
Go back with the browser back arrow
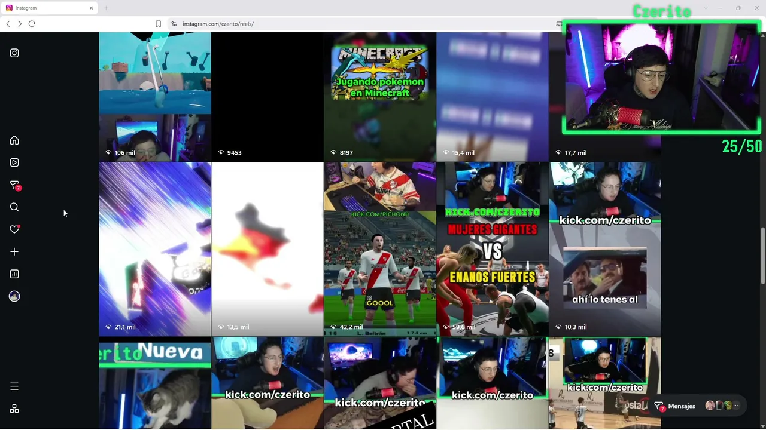coord(8,24)
